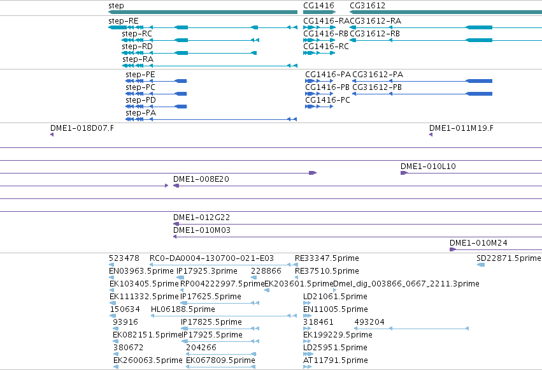Open EST RE33347.5prime
The image size is (542, 370).
tap(327, 258)
